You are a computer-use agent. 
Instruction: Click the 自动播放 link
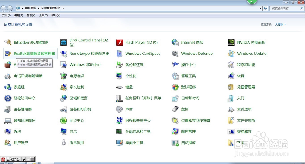(x=188, y=143)
